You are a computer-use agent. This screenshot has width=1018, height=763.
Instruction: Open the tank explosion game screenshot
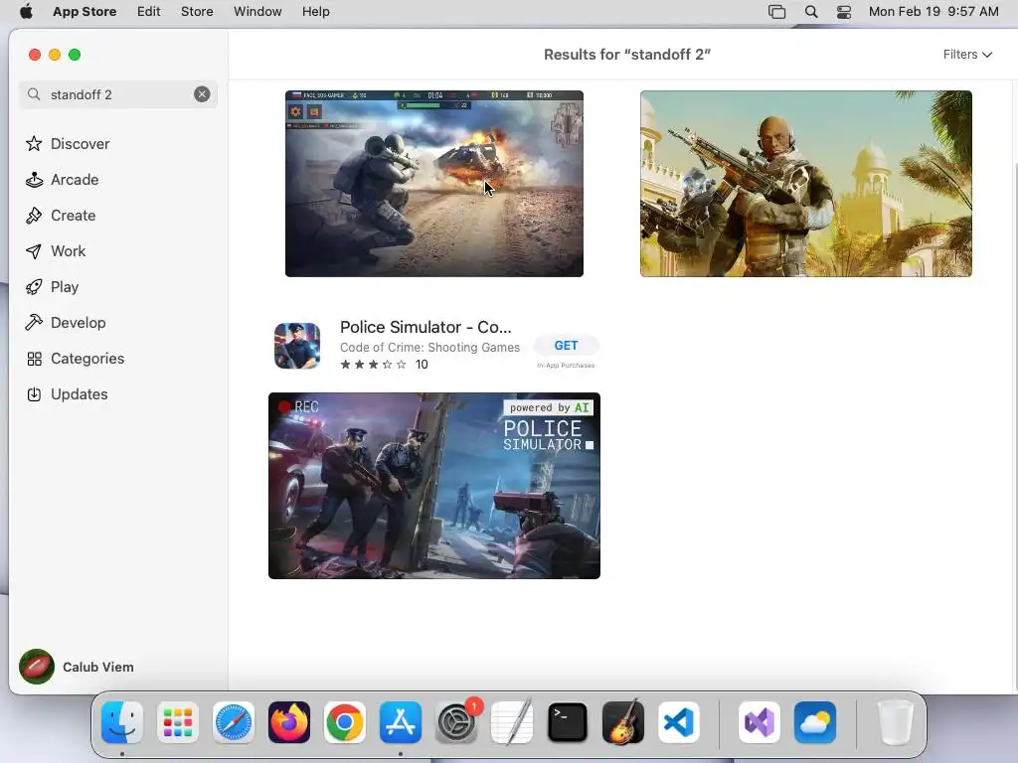[434, 184]
